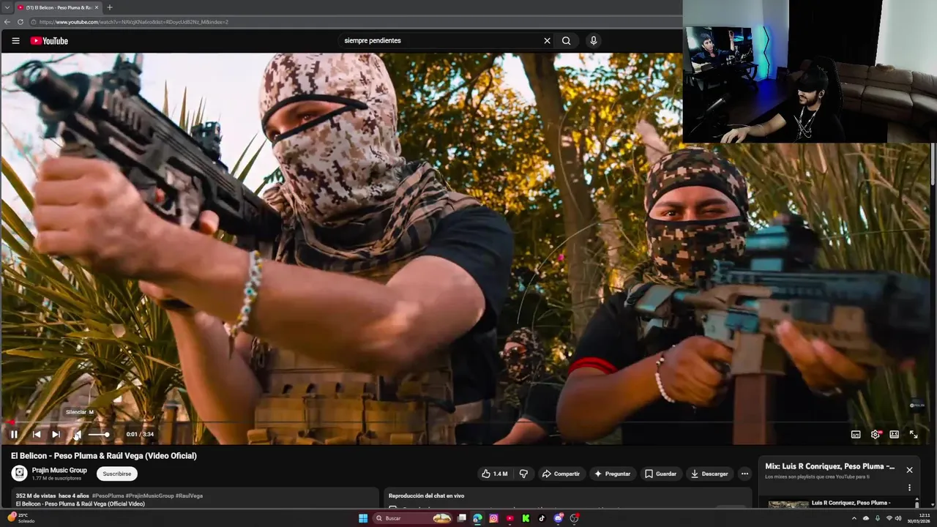Click the browser address bar URL
Viewport: 937px width, 527px height.
point(134,22)
